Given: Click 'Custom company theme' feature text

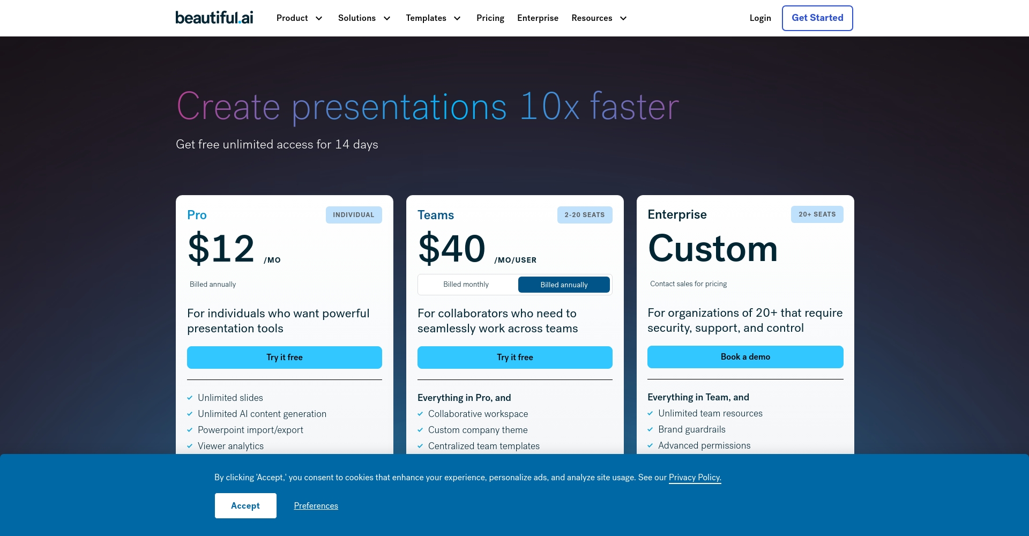Looking at the screenshot, I should (x=478, y=430).
